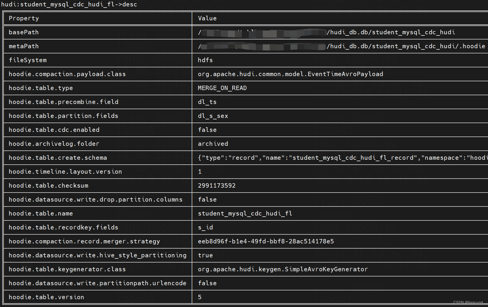This screenshot has width=488, height=307.
Task: Click hoodie.datasource.write.drop.partition.columns property
Action: (x=95, y=200)
